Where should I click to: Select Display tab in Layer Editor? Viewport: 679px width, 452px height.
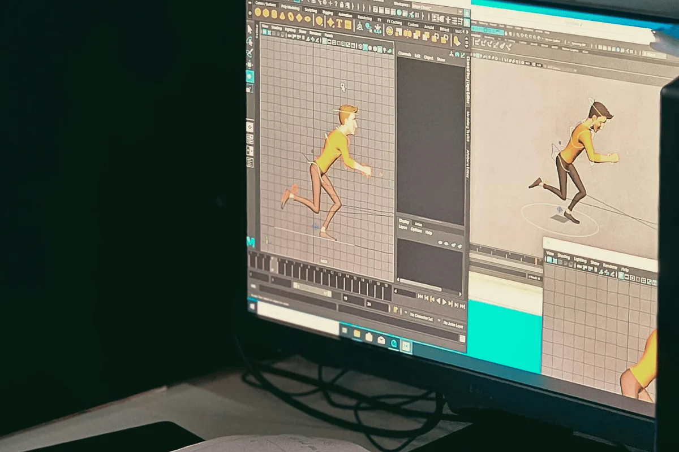click(x=404, y=221)
